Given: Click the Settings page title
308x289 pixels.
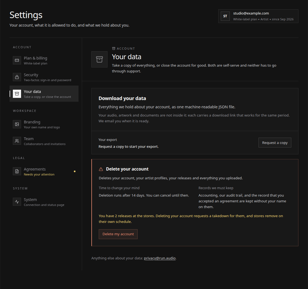Looking at the screenshot, I should click(26, 15).
